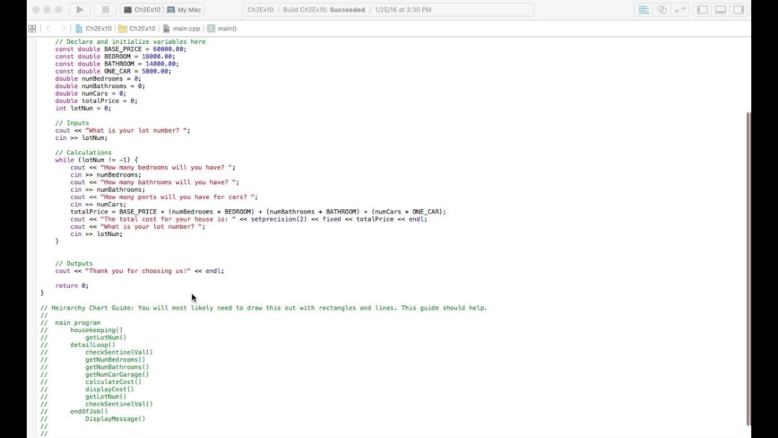The width and height of the screenshot is (778, 438).
Task: Show the Version editor
Action: [680, 10]
